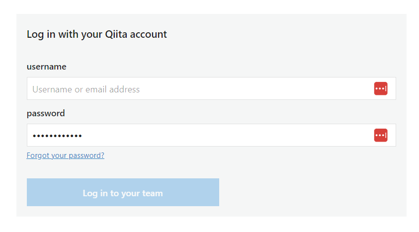Viewport: 419px width, 232px height.
Task: Click the empty middle area of the password box
Action: (x=227, y=135)
